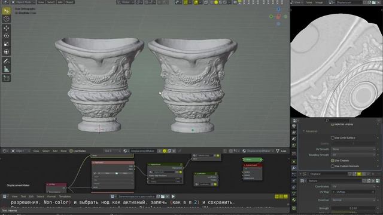Click the Z axis on the navigation gizmo

pyautogui.click(x=278, y=10)
